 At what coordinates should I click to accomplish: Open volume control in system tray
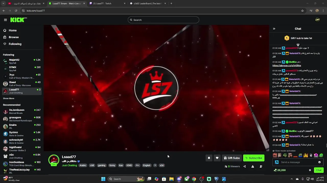[x=312, y=179]
